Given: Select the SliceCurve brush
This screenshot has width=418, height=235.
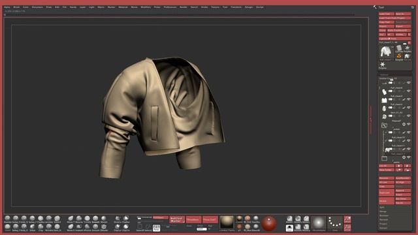Looking at the screenshot, I should 118,219.
